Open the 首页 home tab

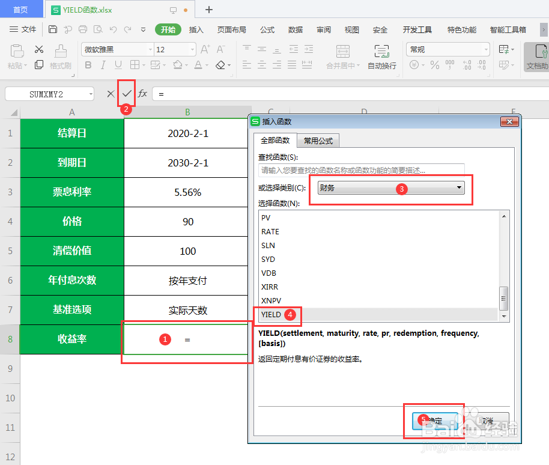[20, 10]
